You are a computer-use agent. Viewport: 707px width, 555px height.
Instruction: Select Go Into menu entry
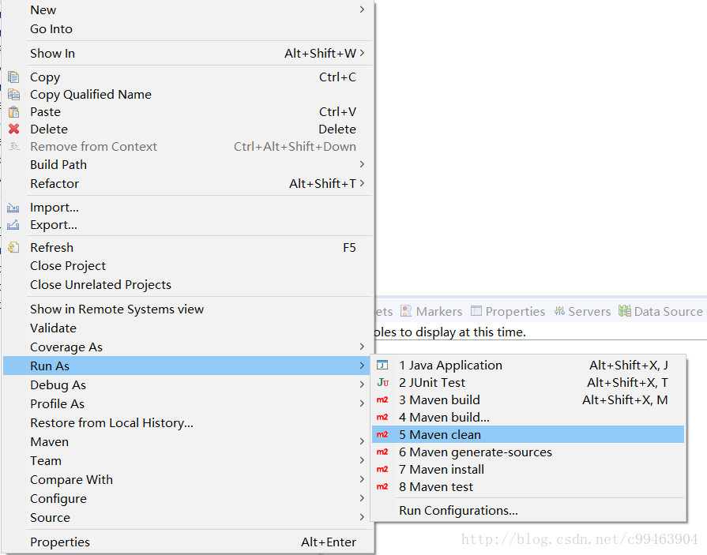187,29
